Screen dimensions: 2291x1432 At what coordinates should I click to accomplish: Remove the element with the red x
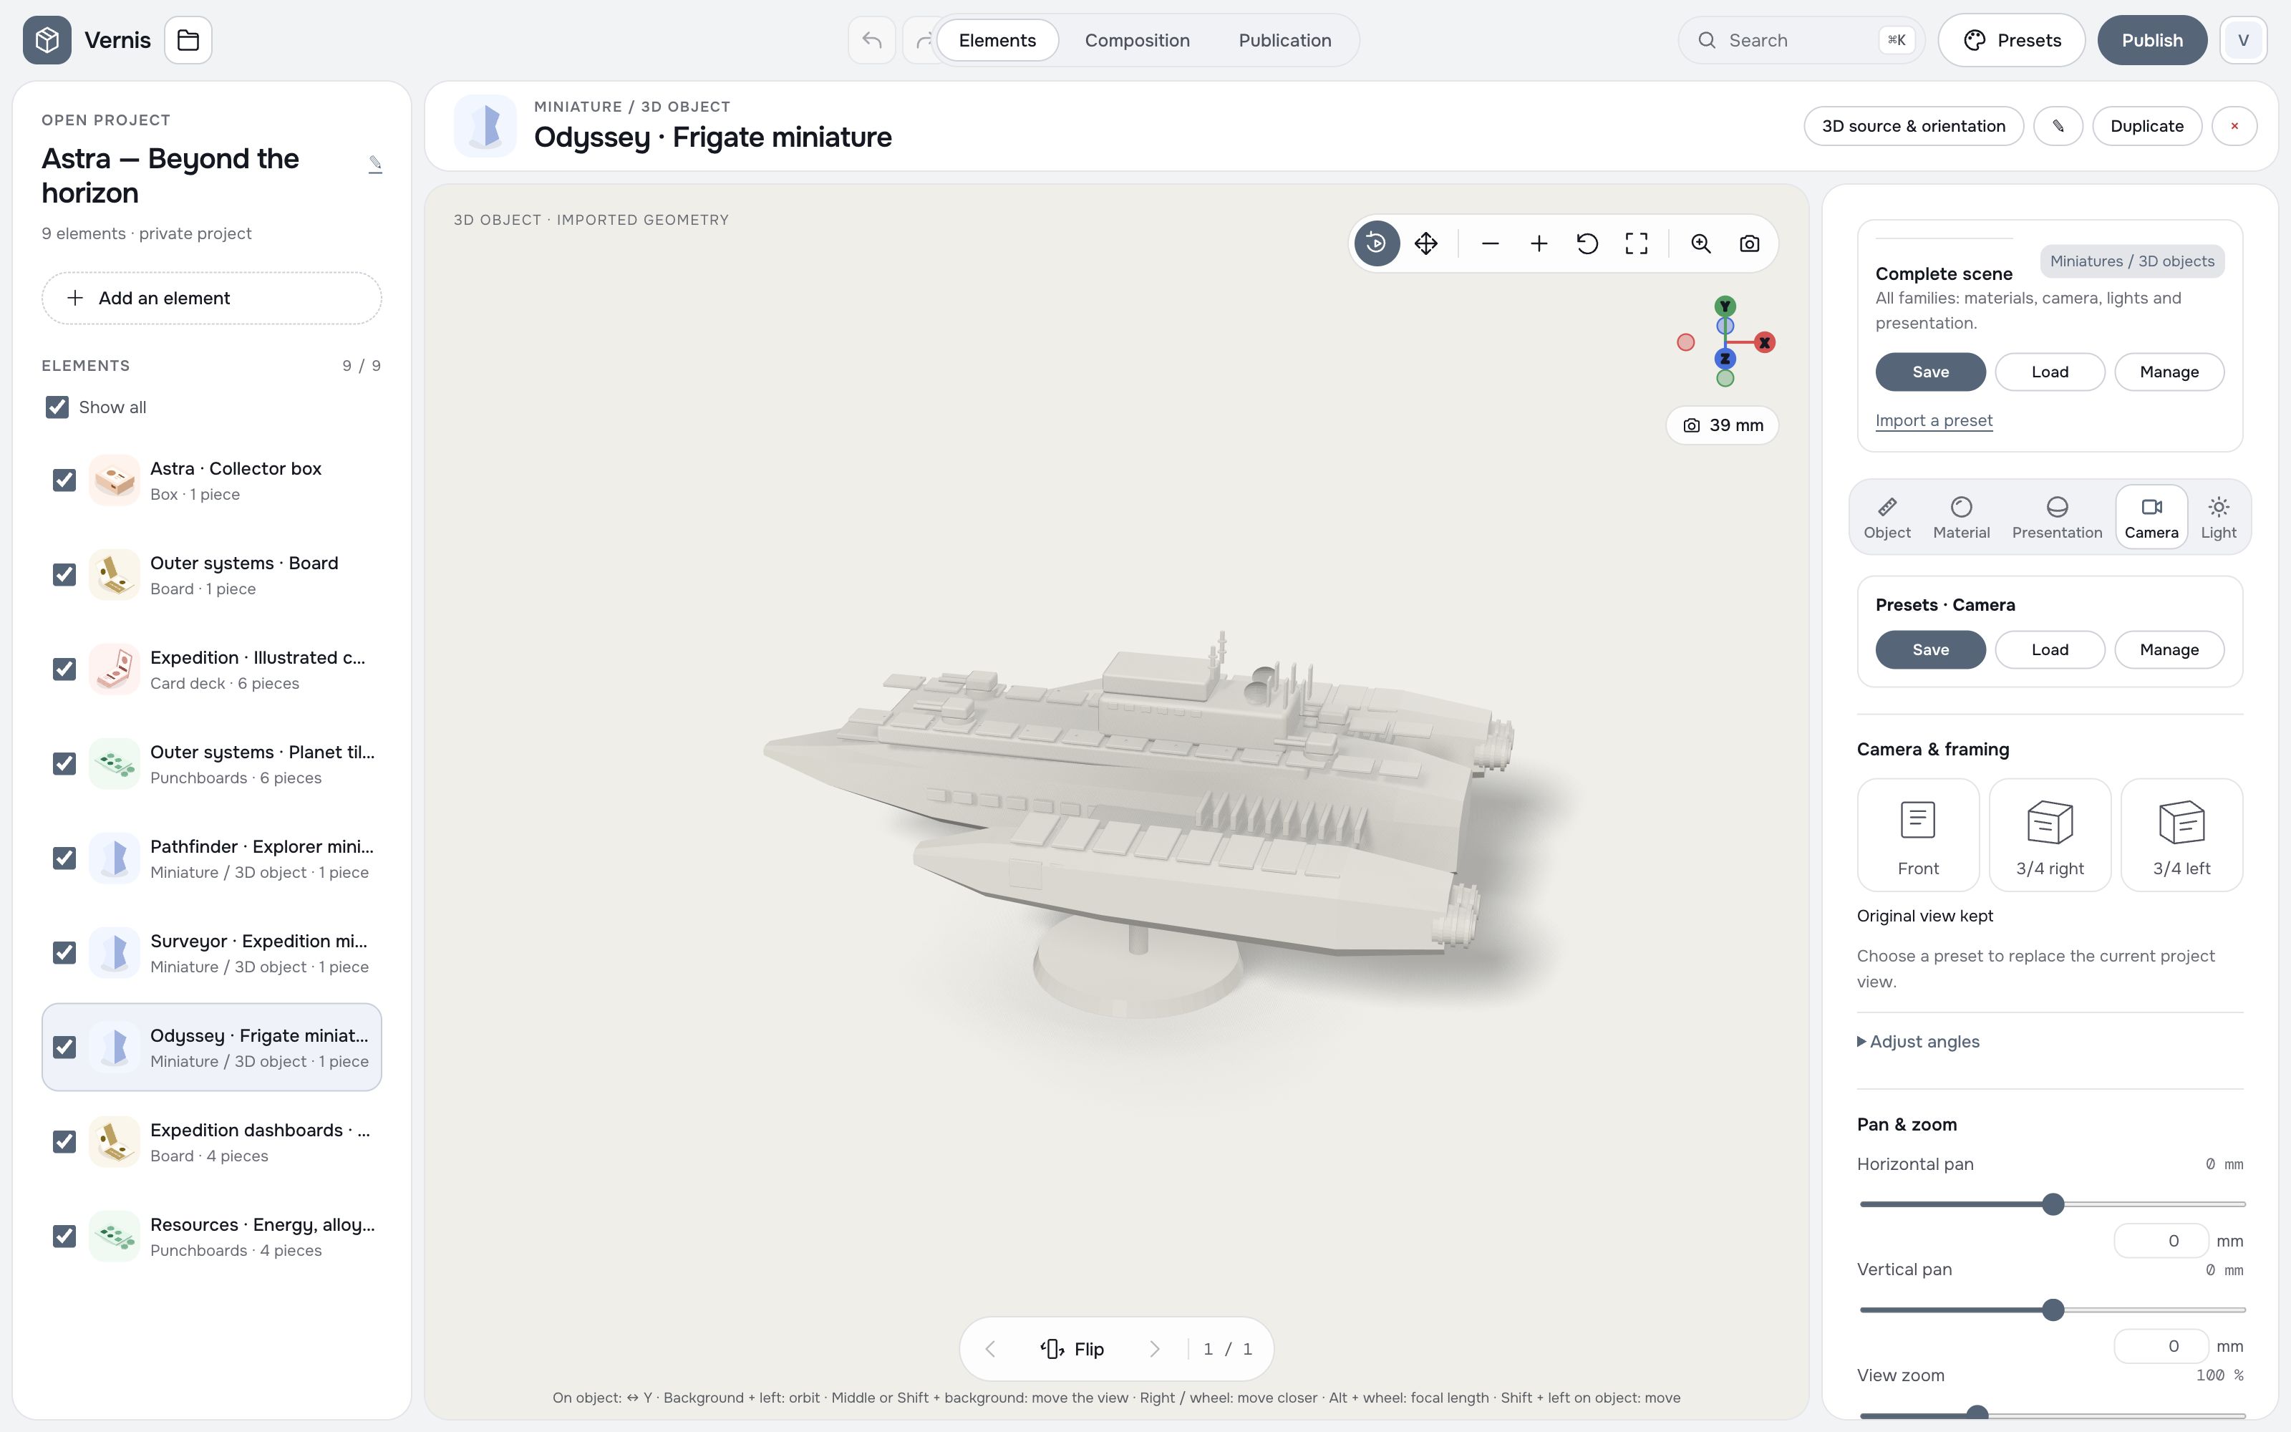tap(2234, 126)
